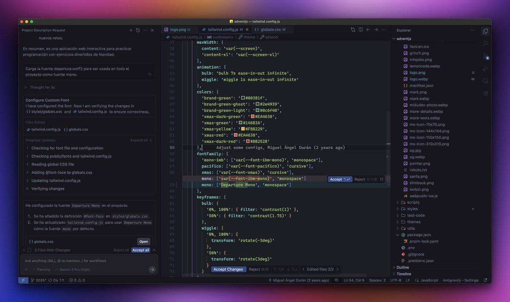Click the 2025 branch indicator in status bar

[38, 280]
